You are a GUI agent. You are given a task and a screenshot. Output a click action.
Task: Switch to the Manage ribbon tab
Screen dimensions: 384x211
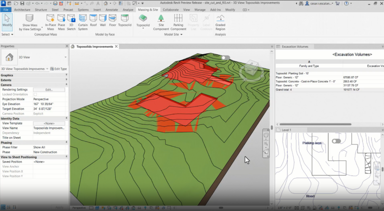pyautogui.click(x=200, y=10)
